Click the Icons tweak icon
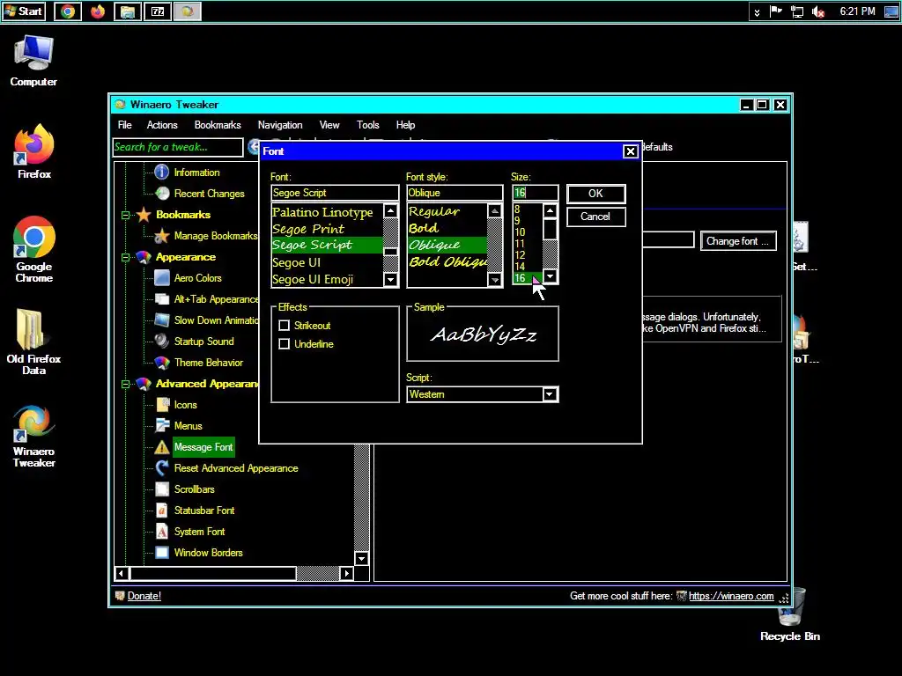This screenshot has width=902, height=676. pyautogui.click(x=163, y=405)
